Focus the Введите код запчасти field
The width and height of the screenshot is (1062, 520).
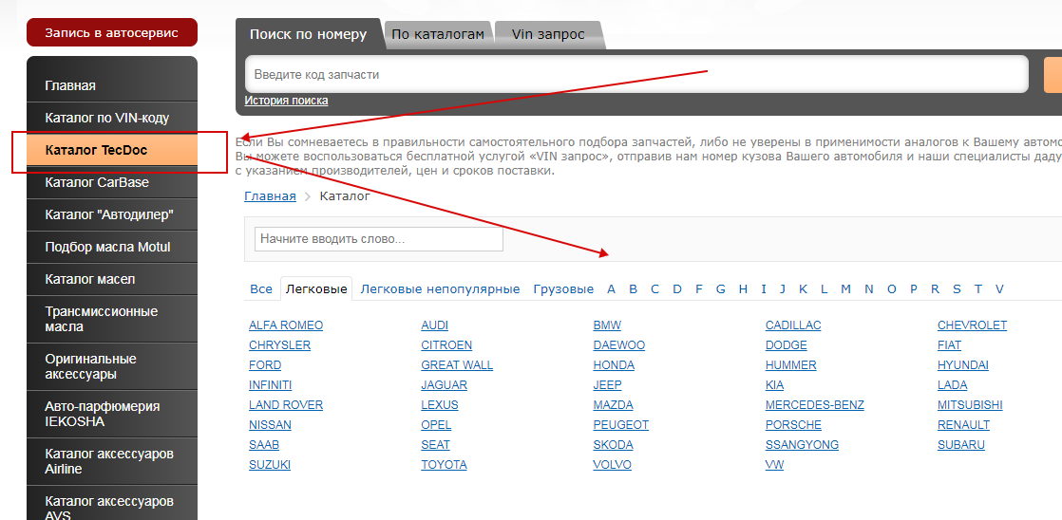[636, 74]
